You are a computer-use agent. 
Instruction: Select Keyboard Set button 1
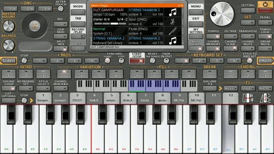pyautogui.click(x=182, y=61)
